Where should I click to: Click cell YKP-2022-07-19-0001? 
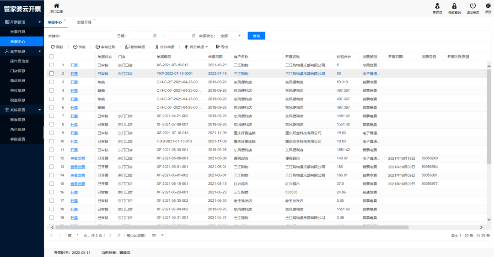click(175, 73)
